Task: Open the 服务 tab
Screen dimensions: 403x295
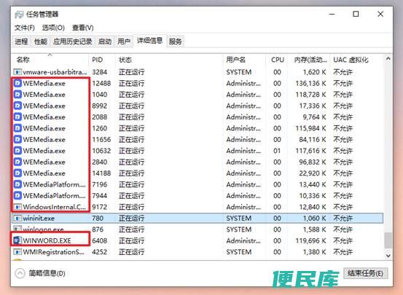Action: pyautogui.click(x=176, y=42)
